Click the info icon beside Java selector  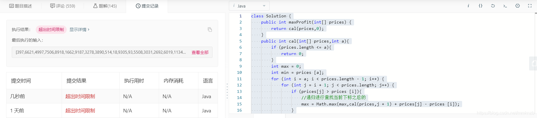(x=234, y=6)
